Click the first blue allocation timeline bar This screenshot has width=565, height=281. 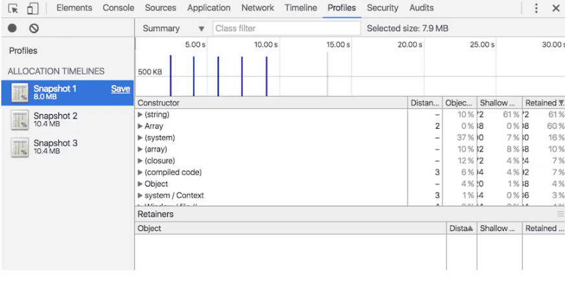pyautogui.click(x=170, y=75)
